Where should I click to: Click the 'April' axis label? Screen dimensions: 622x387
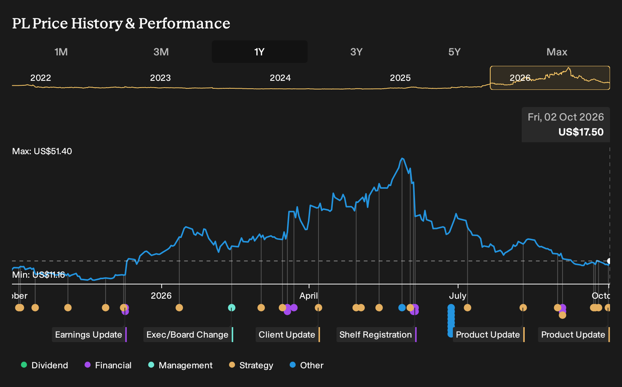pos(309,296)
